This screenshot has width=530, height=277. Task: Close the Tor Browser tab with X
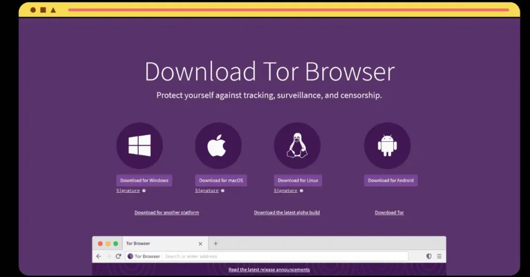(x=200, y=243)
